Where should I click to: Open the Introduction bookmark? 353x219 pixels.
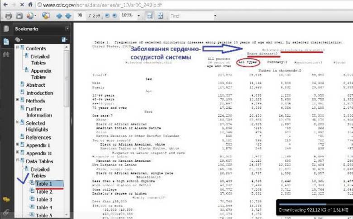pos(40,93)
